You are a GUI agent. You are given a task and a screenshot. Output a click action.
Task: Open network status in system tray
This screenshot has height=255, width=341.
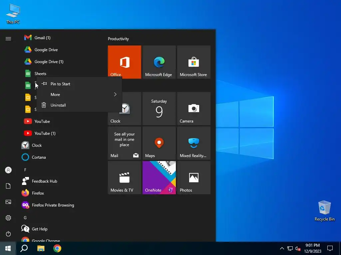[x=290, y=248]
